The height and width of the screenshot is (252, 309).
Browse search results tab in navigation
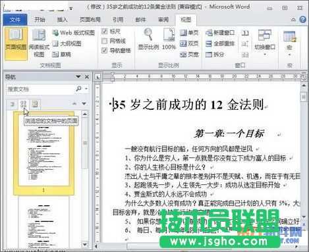(x=35, y=104)
